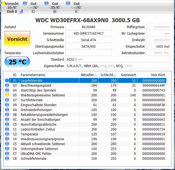This screenshot has height=170, width=175.
Task: Click the Drehzahl field Unbekannt
Action: pos(159,40)
